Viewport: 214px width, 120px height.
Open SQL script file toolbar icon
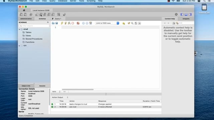click(25, 14)
